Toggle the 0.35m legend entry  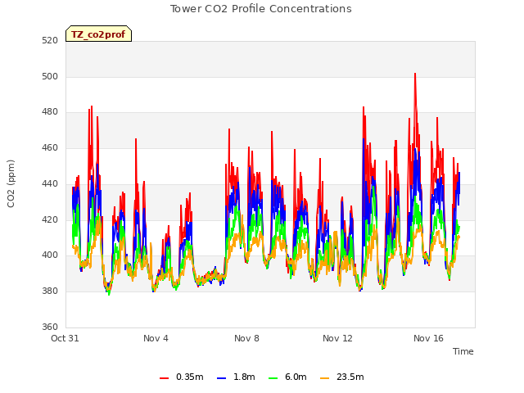click(x=182, y=377)
